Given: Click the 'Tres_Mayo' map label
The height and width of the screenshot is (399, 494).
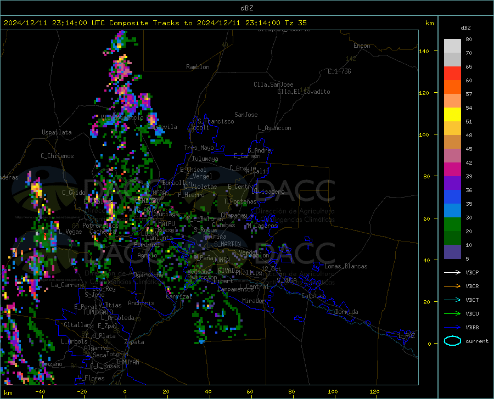Looking at the screenshot, I should 199,148.
